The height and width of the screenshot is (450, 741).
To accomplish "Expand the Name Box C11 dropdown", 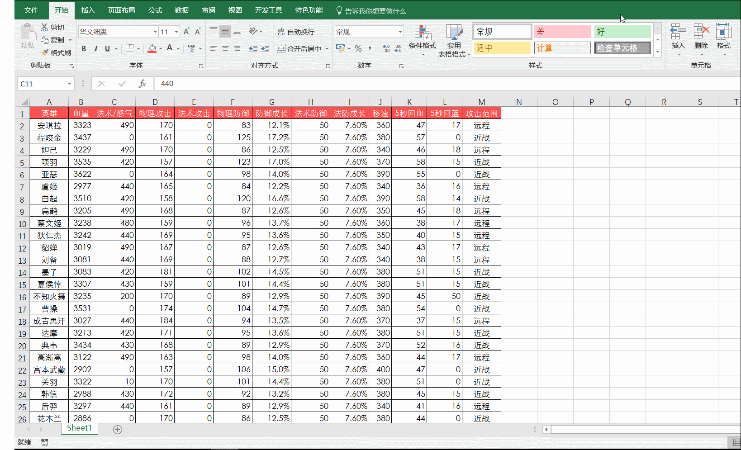I will click(69, 84).
